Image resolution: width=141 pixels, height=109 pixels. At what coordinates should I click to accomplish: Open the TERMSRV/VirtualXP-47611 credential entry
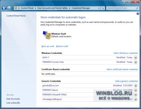(x=54, y=95)
